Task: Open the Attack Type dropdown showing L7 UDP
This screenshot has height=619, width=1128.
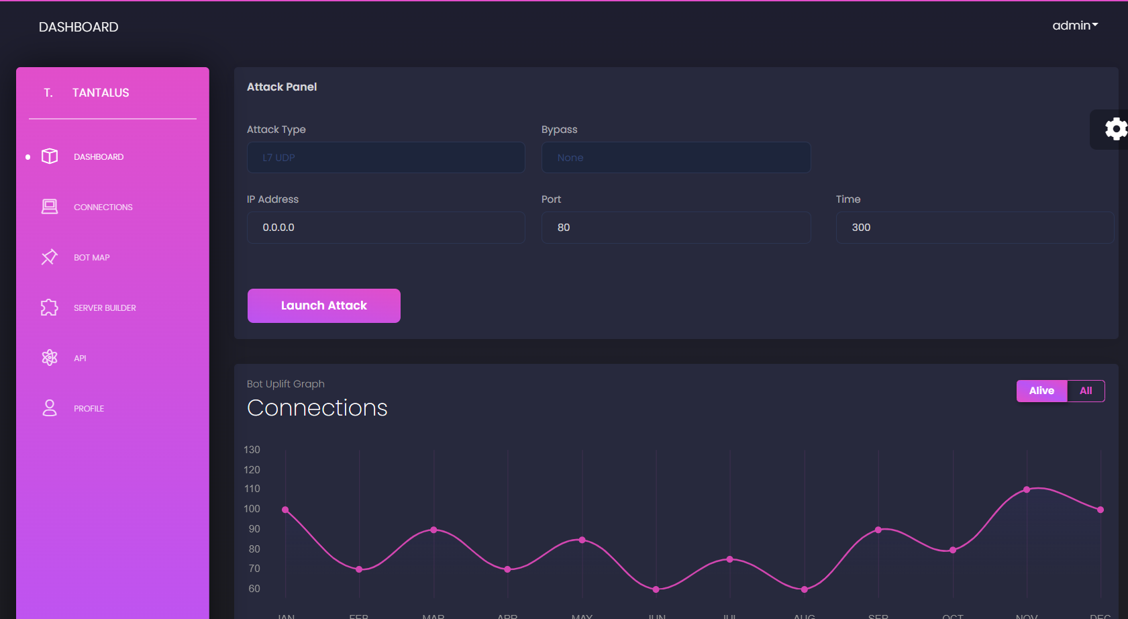Action: click(386, 157)
